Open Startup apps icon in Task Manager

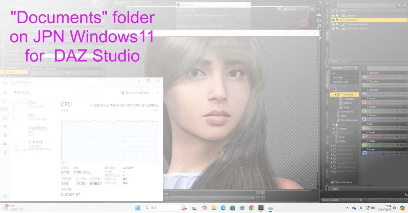[x=5, y=127]
